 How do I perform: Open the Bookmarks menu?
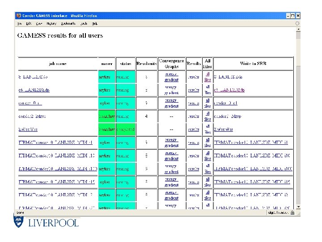[68, 23]
